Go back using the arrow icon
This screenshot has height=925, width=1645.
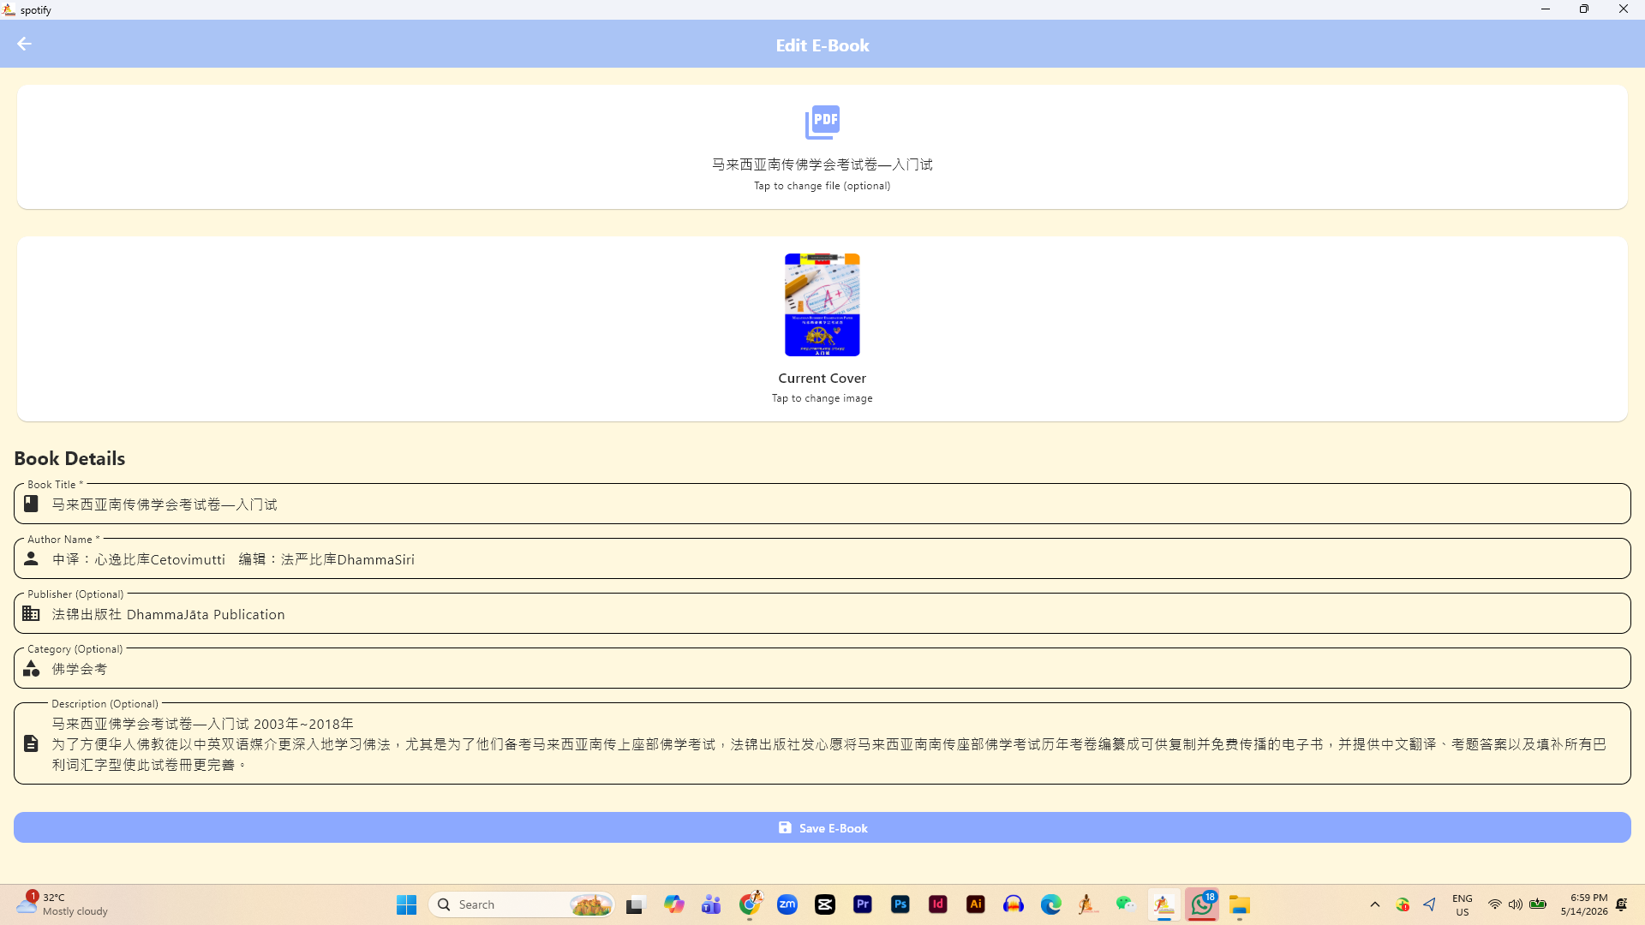click(x=24, y=44)
